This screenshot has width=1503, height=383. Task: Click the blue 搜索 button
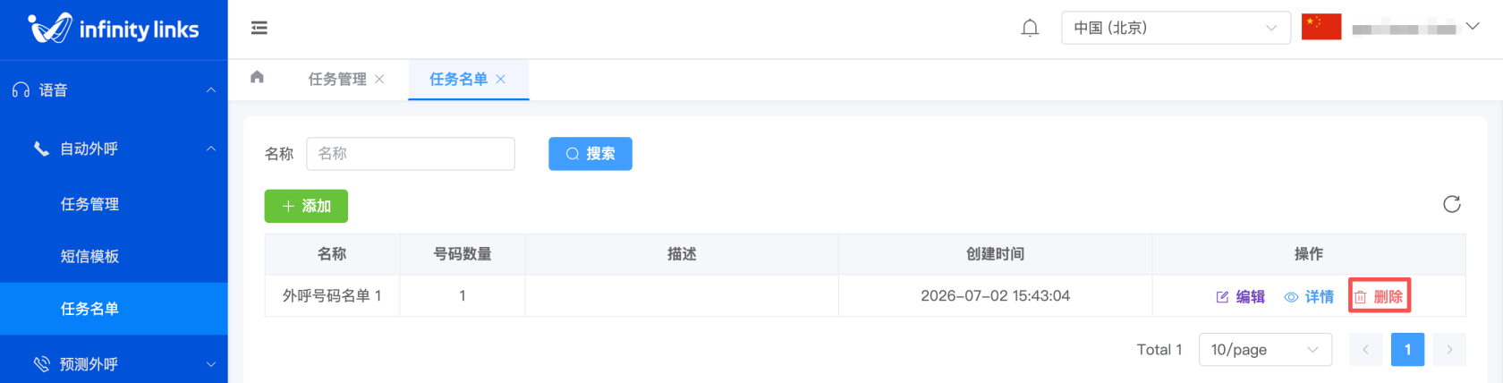click(590, 154)
